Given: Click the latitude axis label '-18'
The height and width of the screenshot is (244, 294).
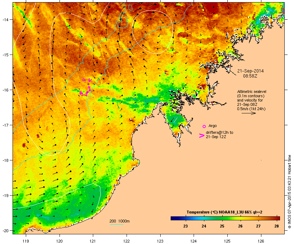Looking at the screenshot, I should coord(5,160).
